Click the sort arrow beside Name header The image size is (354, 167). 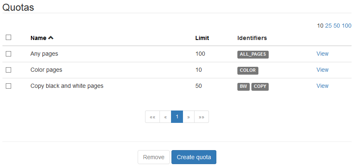(51, 38)
